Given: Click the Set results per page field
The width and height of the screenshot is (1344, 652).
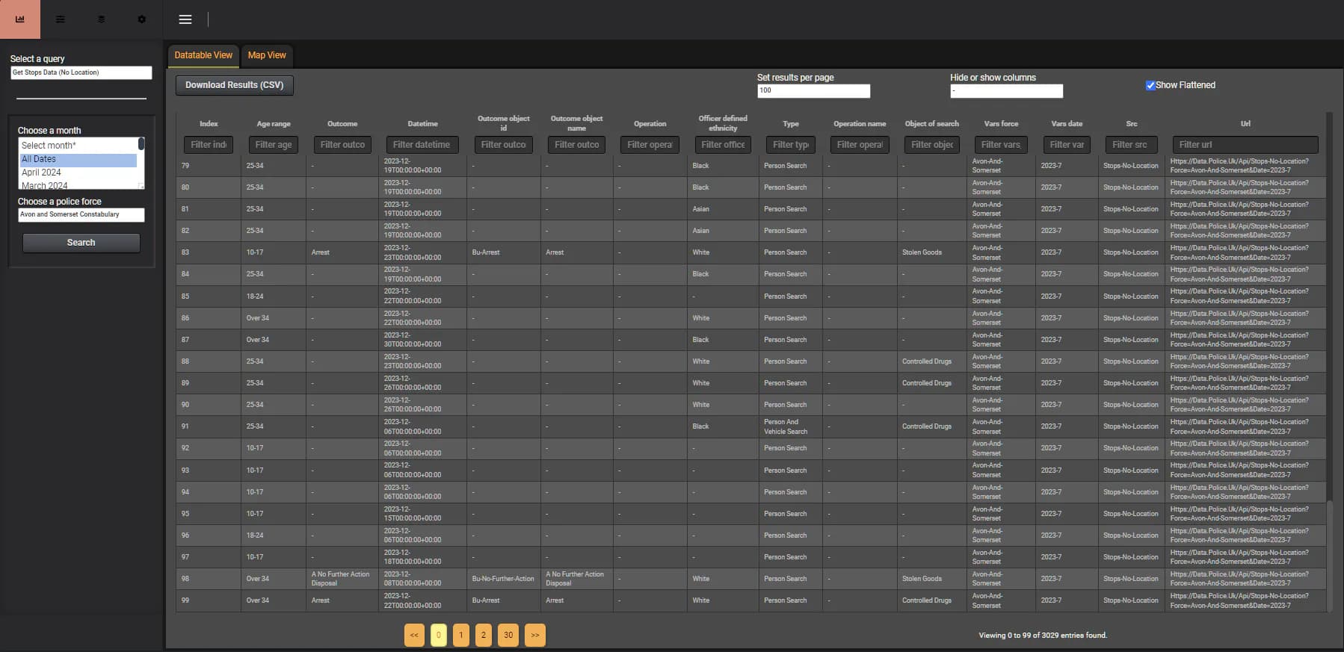Looking at the screenshot, I should point(813,91).
